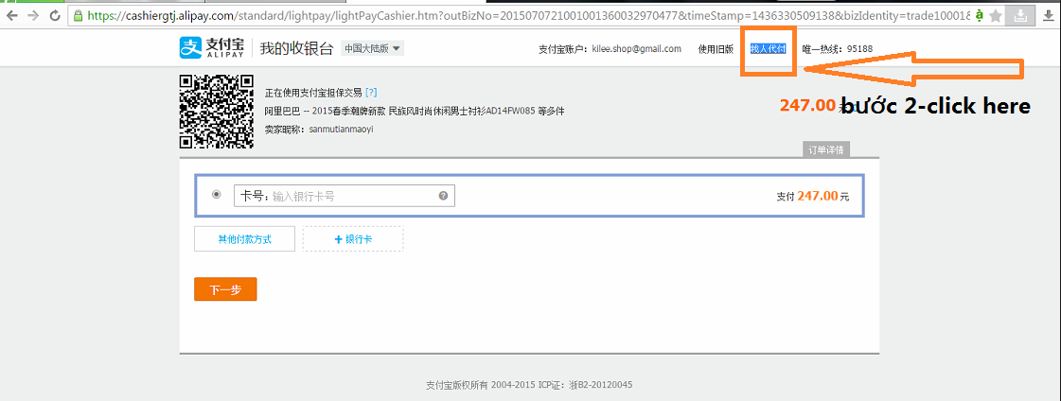Click the account email kilee.shop@gmail.com

pos(636,48)
